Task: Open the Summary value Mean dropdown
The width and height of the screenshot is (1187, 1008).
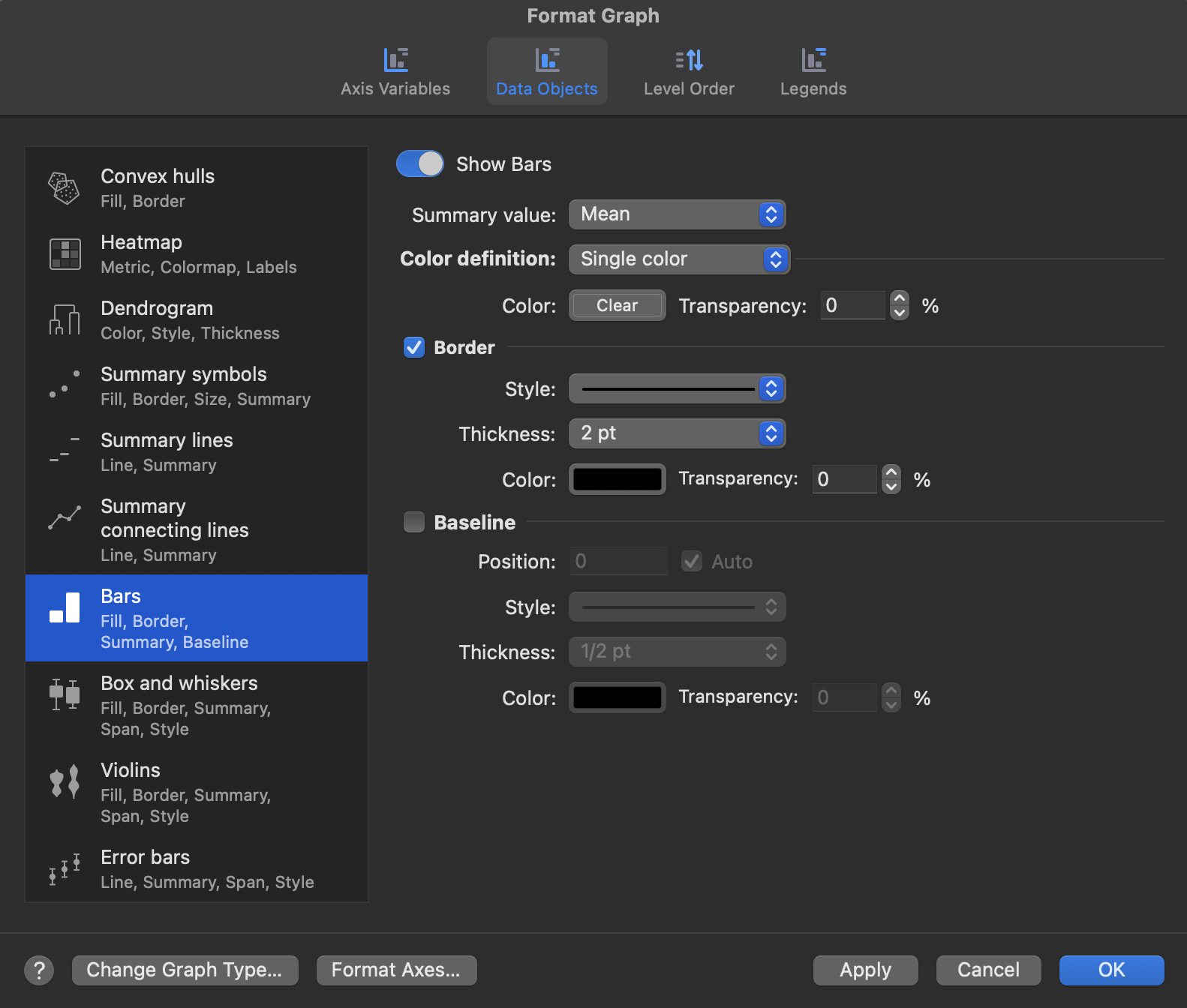Action: (x=677, y=214)
